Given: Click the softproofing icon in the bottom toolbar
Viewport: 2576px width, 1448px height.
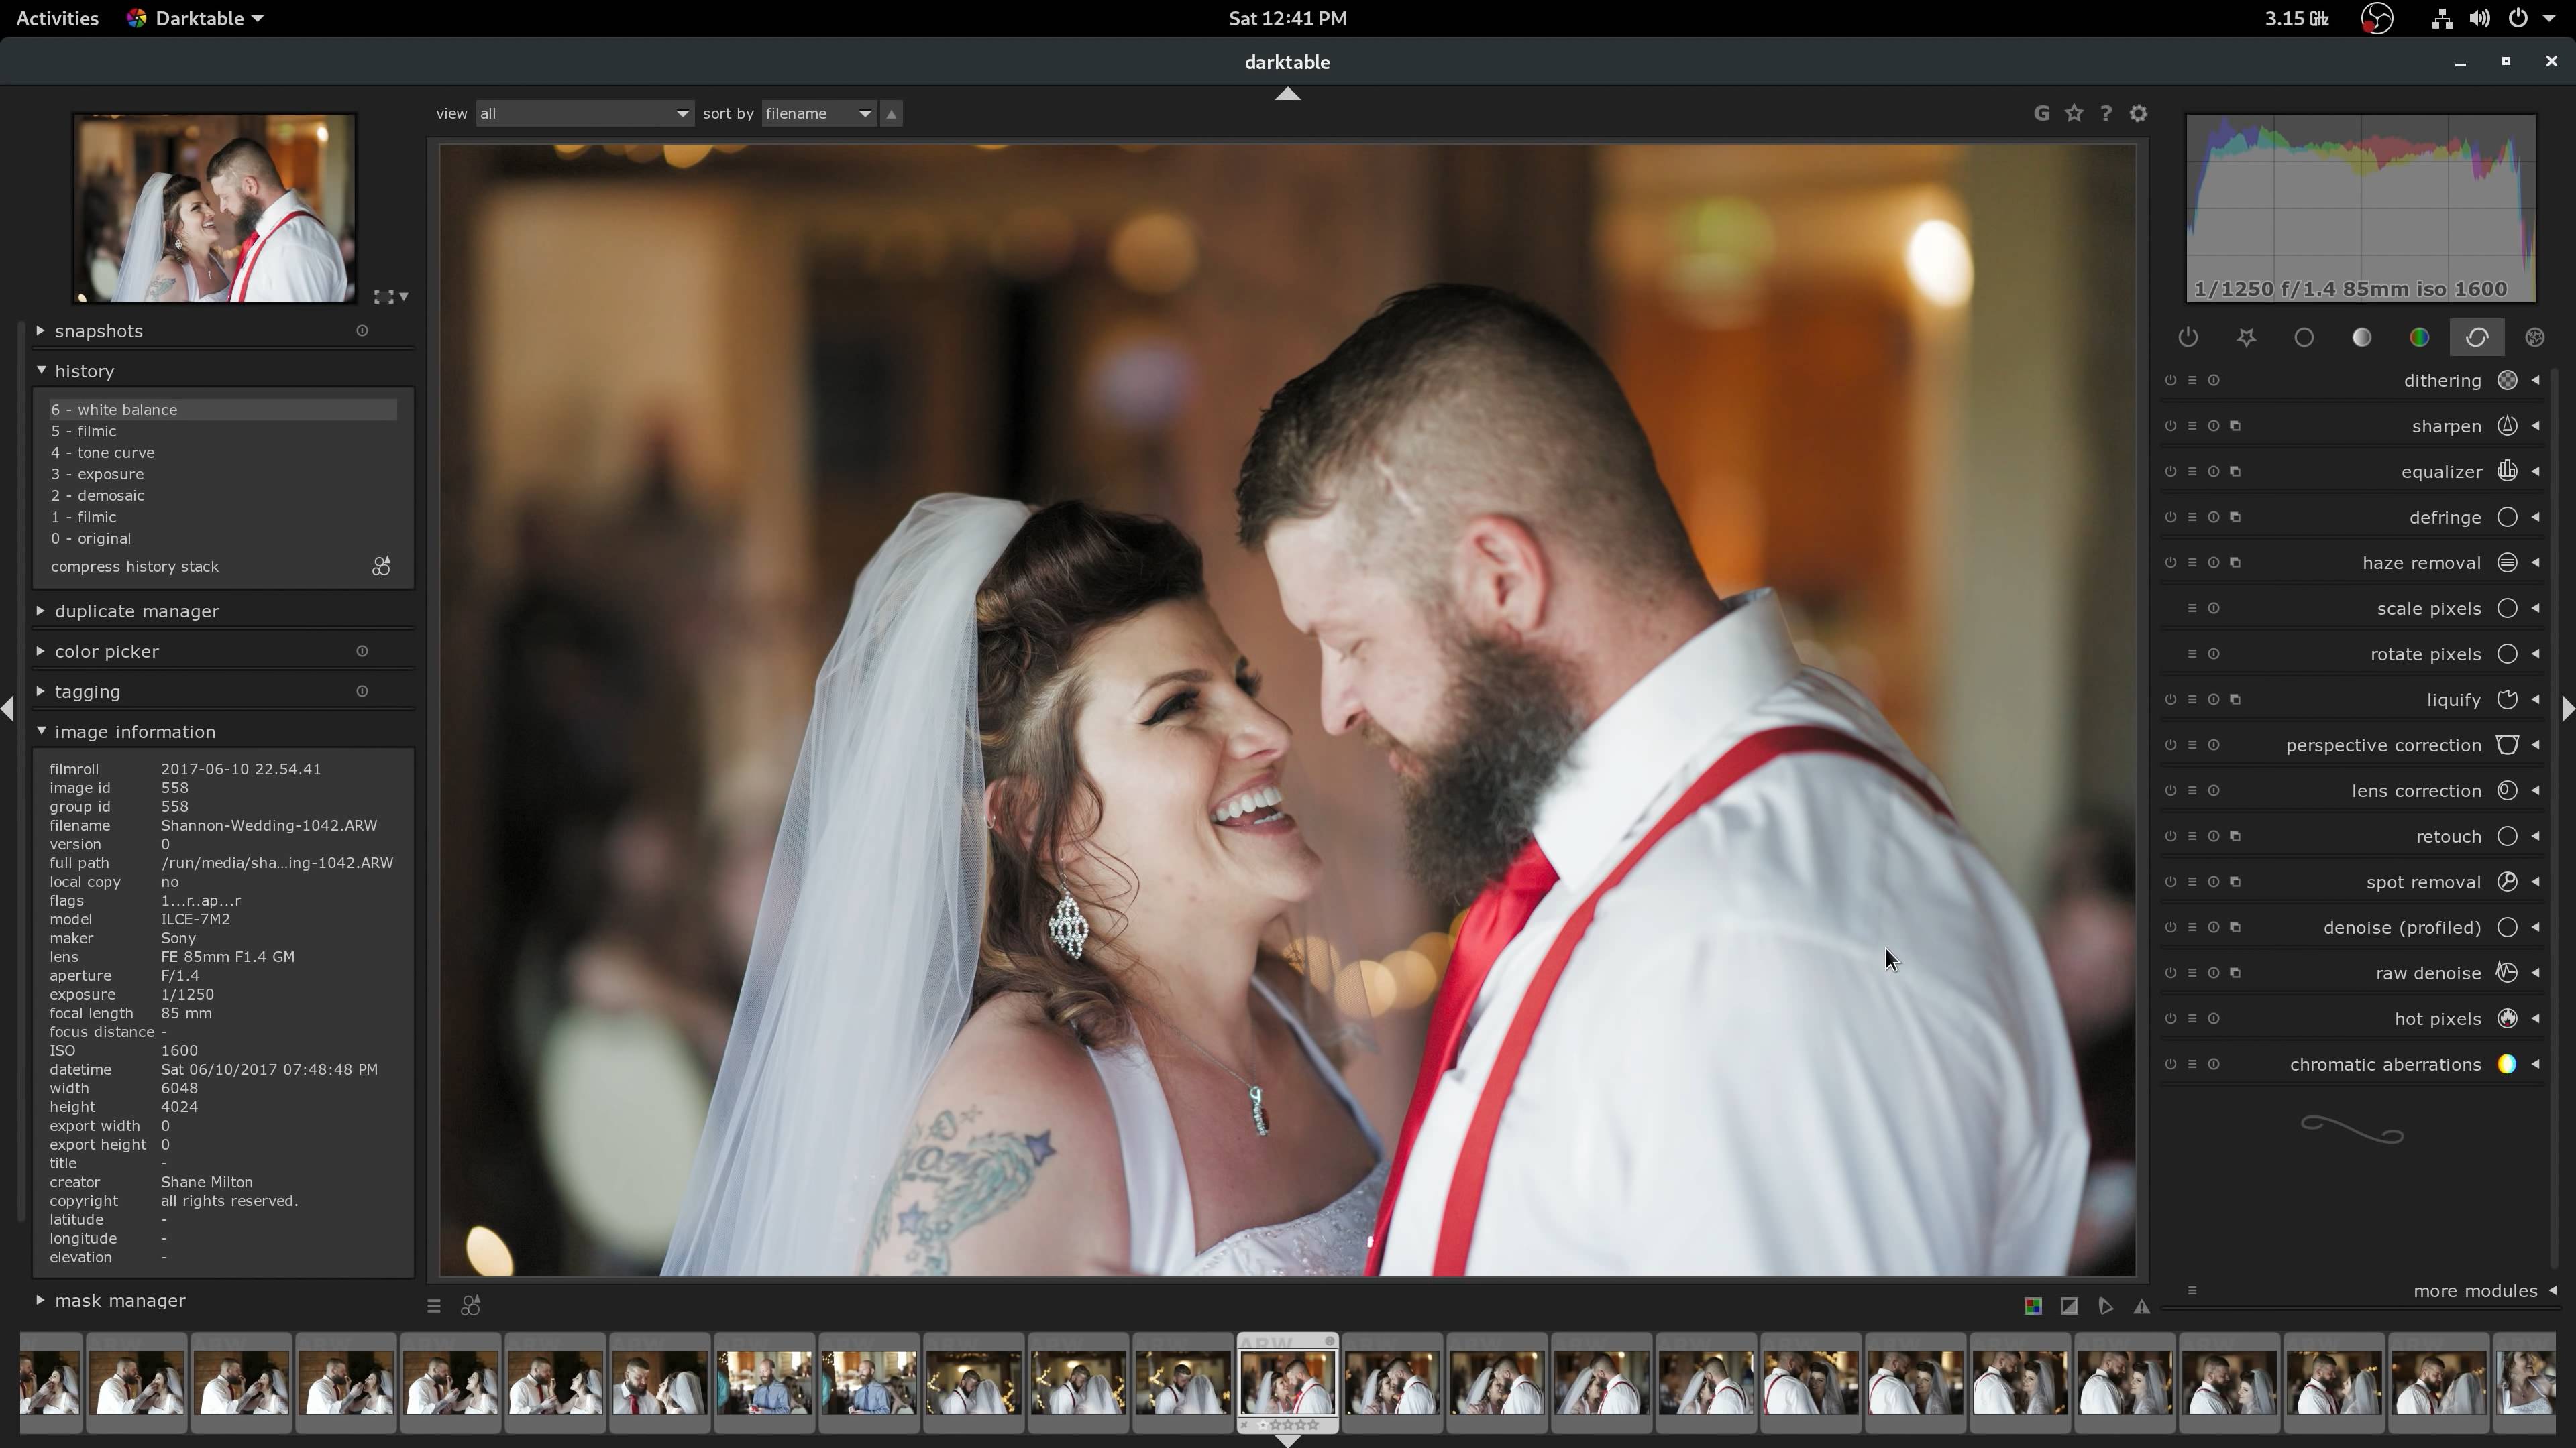Looking at the screenshot, I should (x=2105, y=1306).
